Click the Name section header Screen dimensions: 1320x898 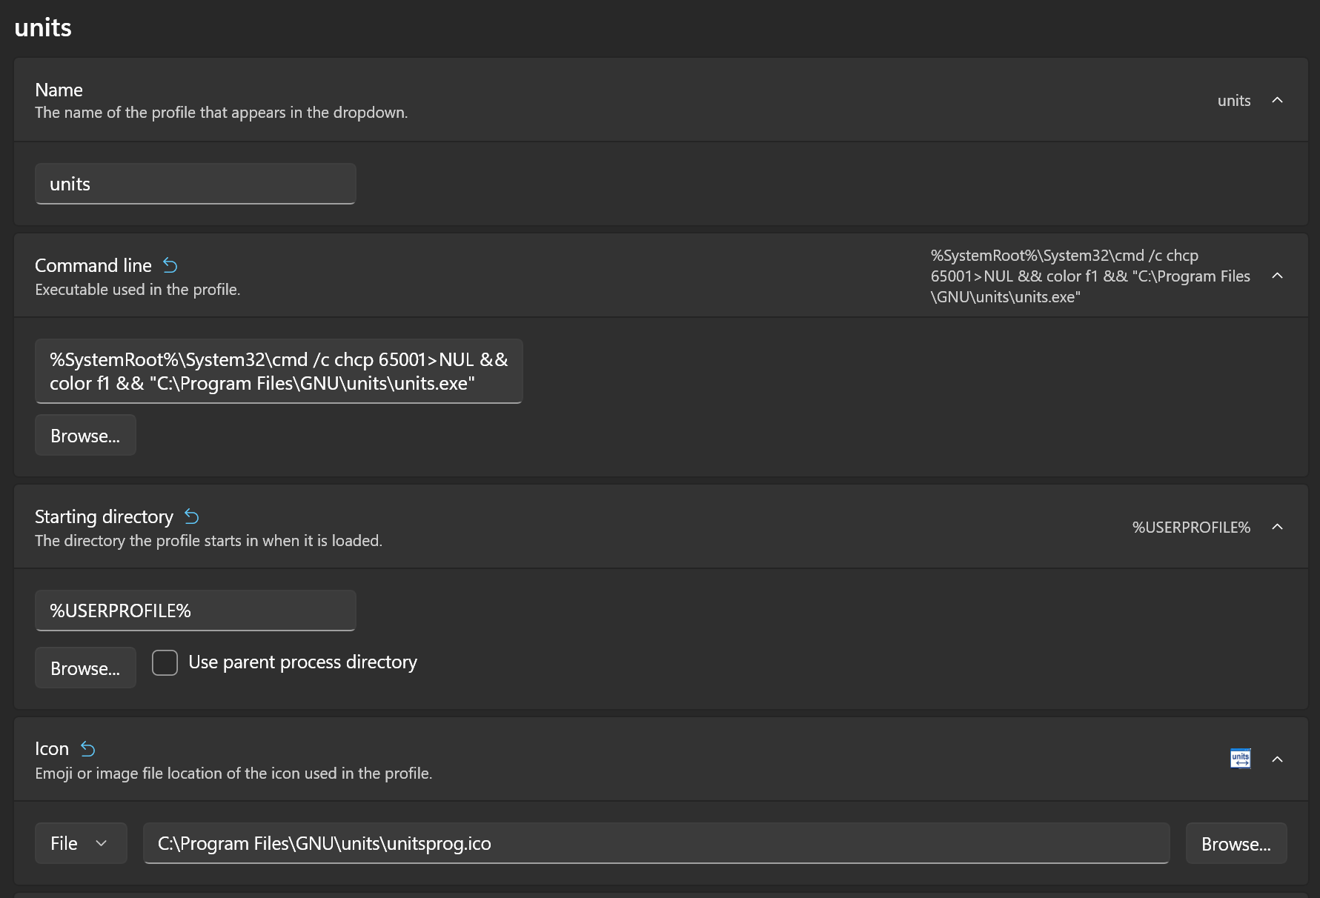tap(59, 90)
